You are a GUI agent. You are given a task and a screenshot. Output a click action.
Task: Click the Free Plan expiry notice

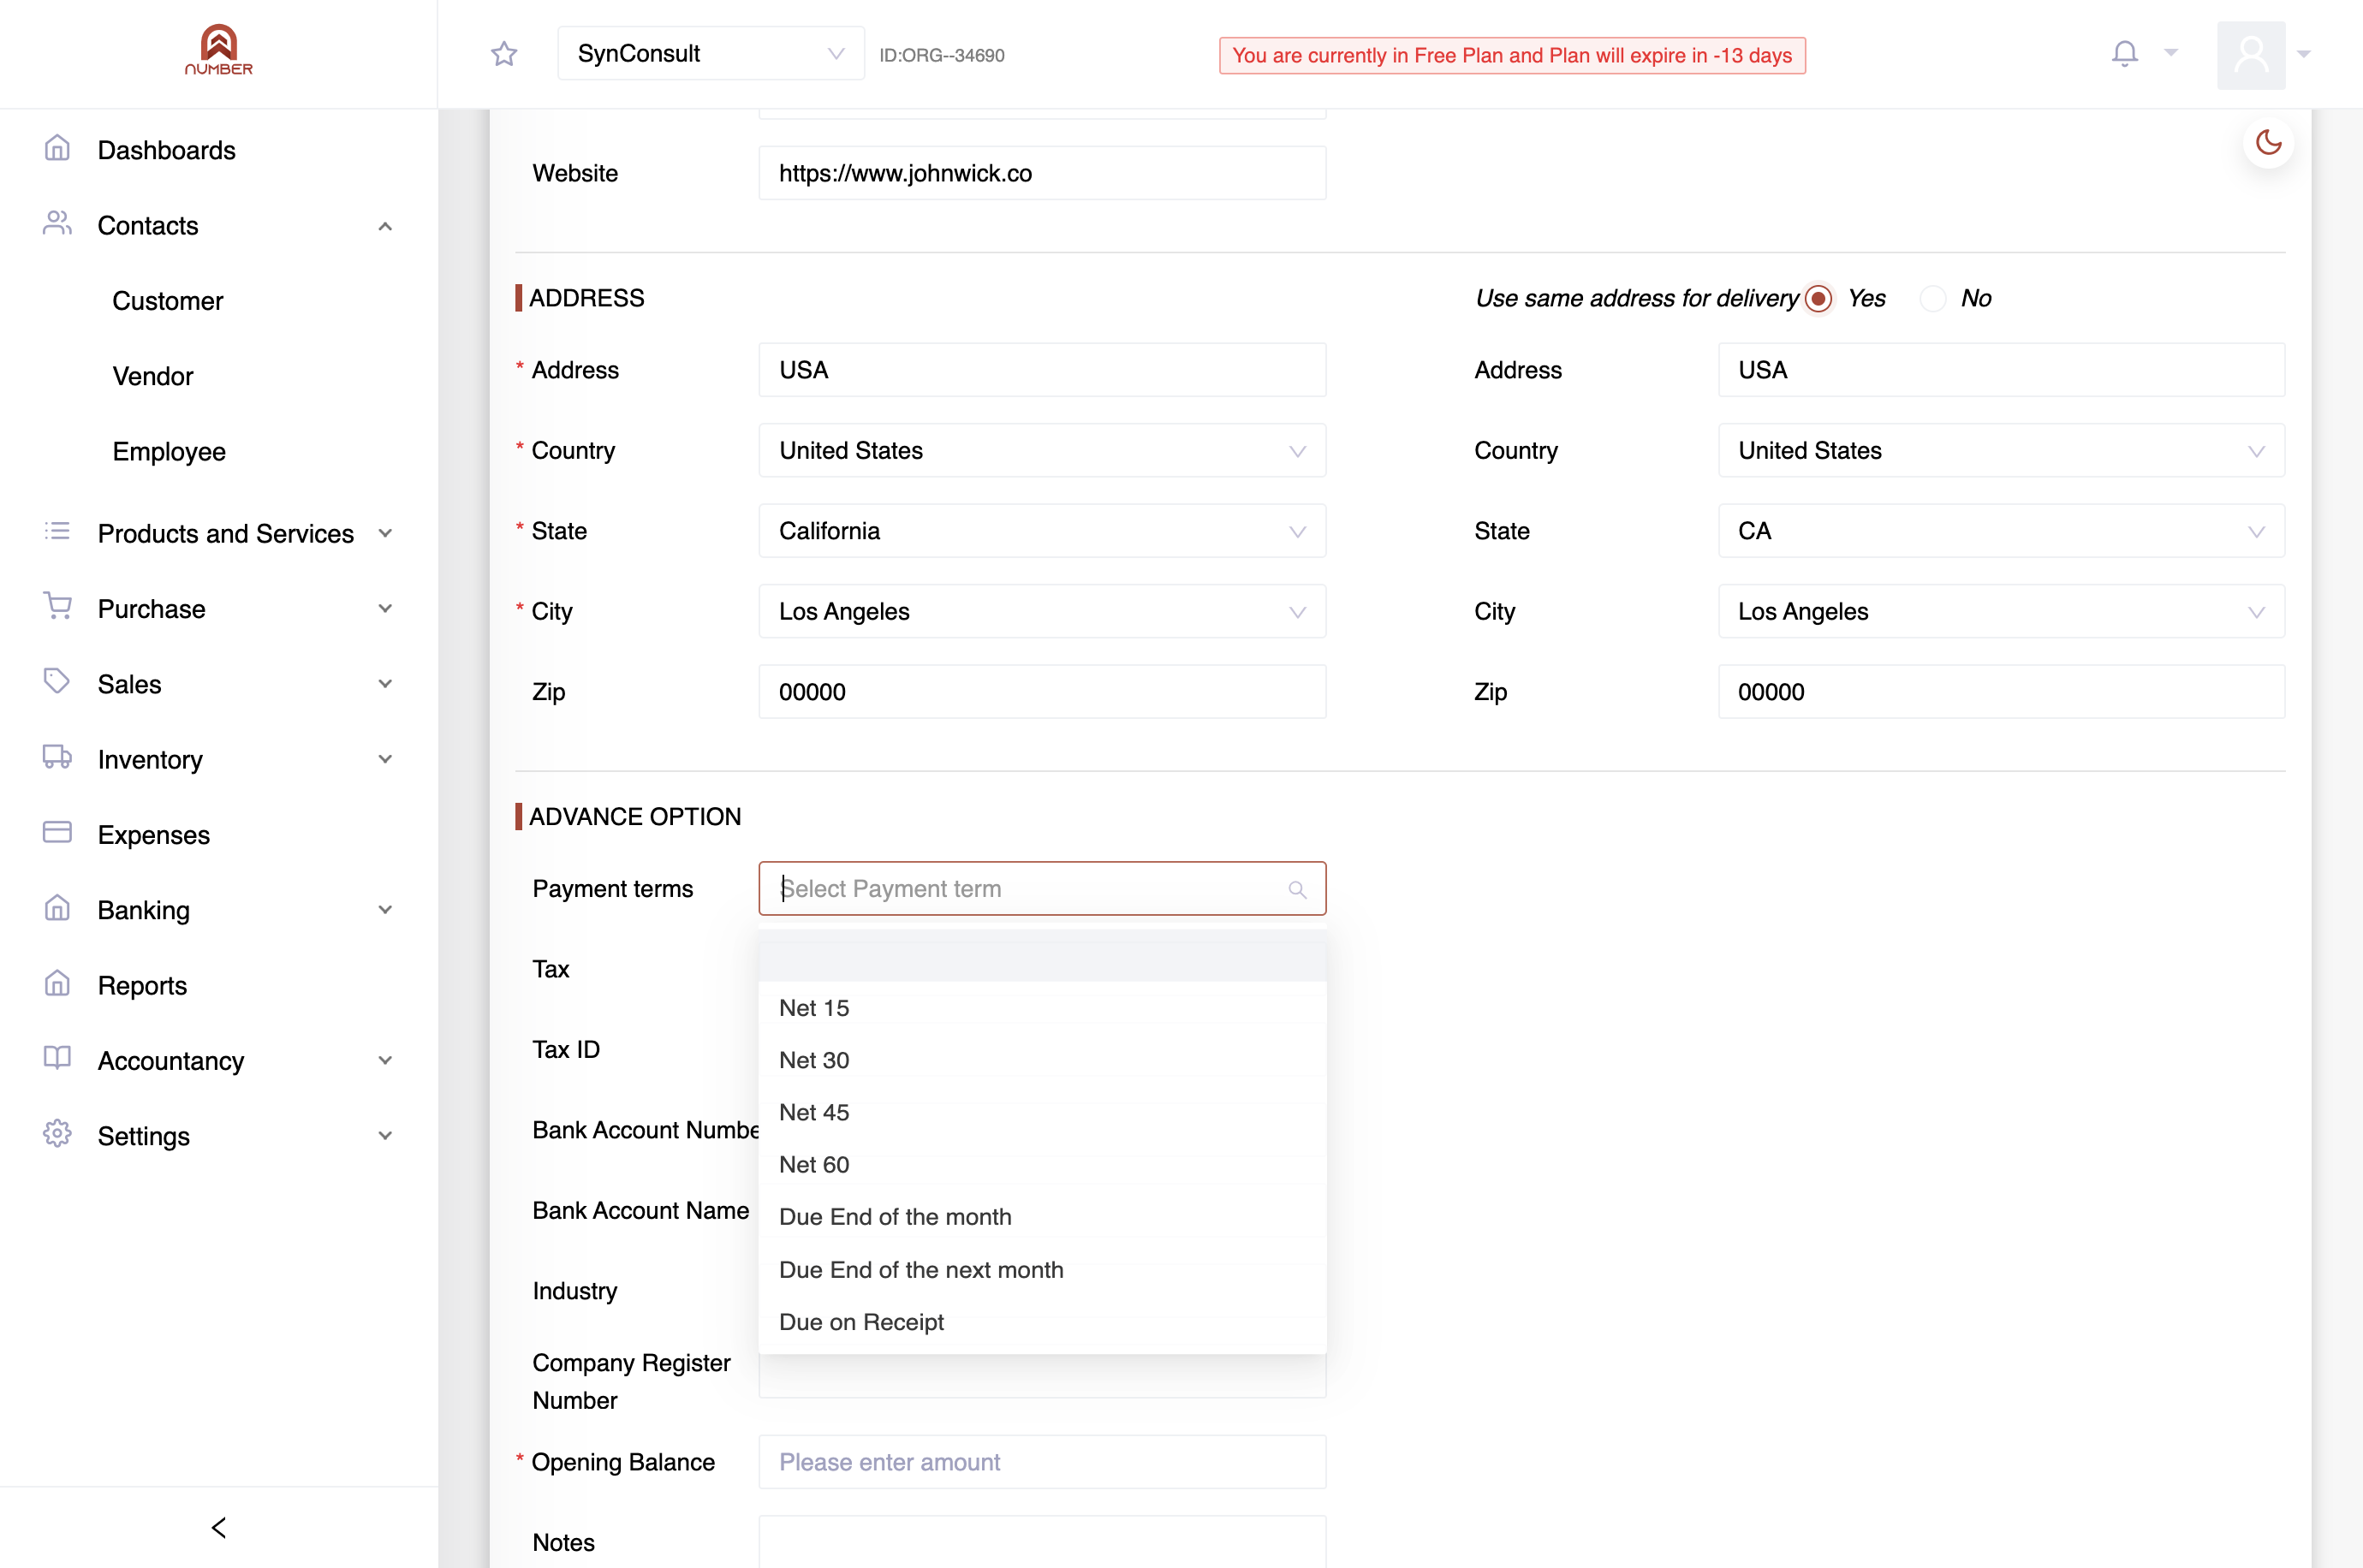pos(1512,55)
